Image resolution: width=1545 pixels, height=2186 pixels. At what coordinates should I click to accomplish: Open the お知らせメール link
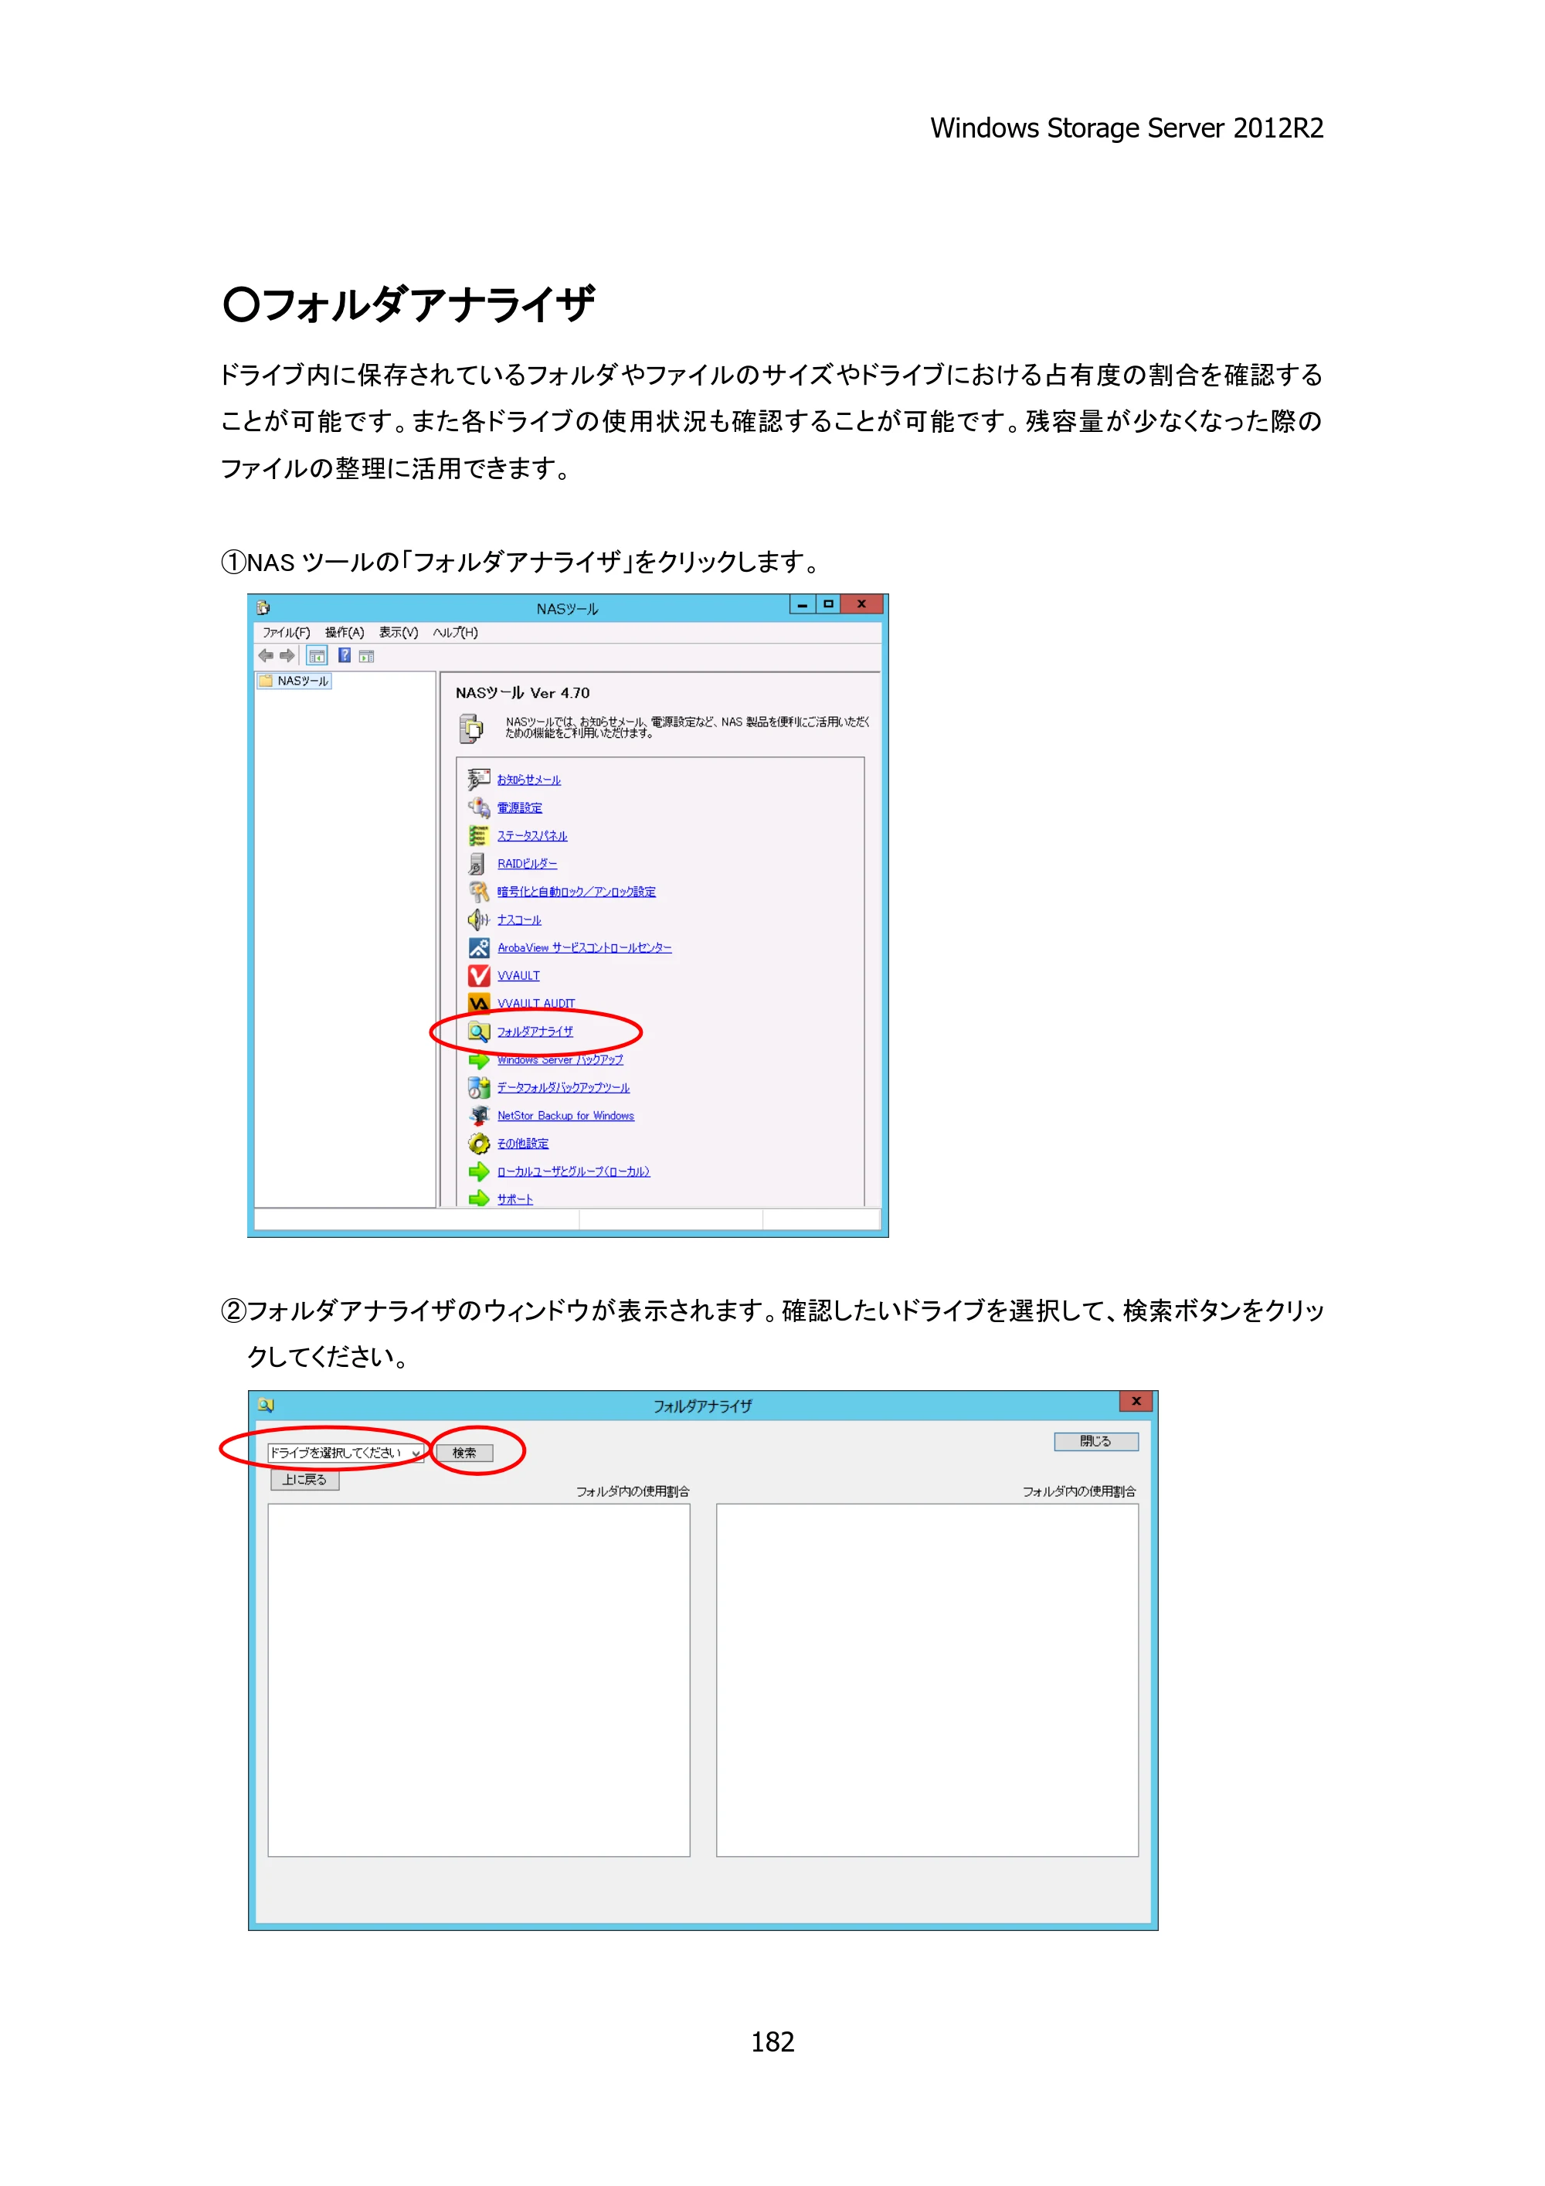coord(528,779)
